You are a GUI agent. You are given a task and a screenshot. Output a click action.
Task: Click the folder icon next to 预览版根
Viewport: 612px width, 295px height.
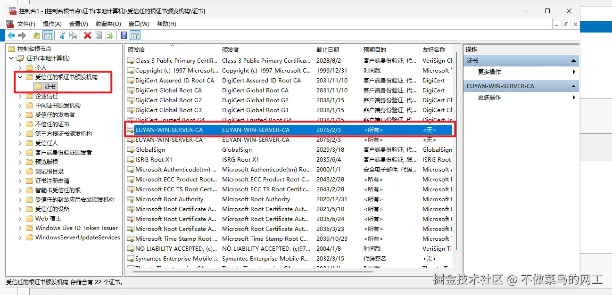[29, 162]
